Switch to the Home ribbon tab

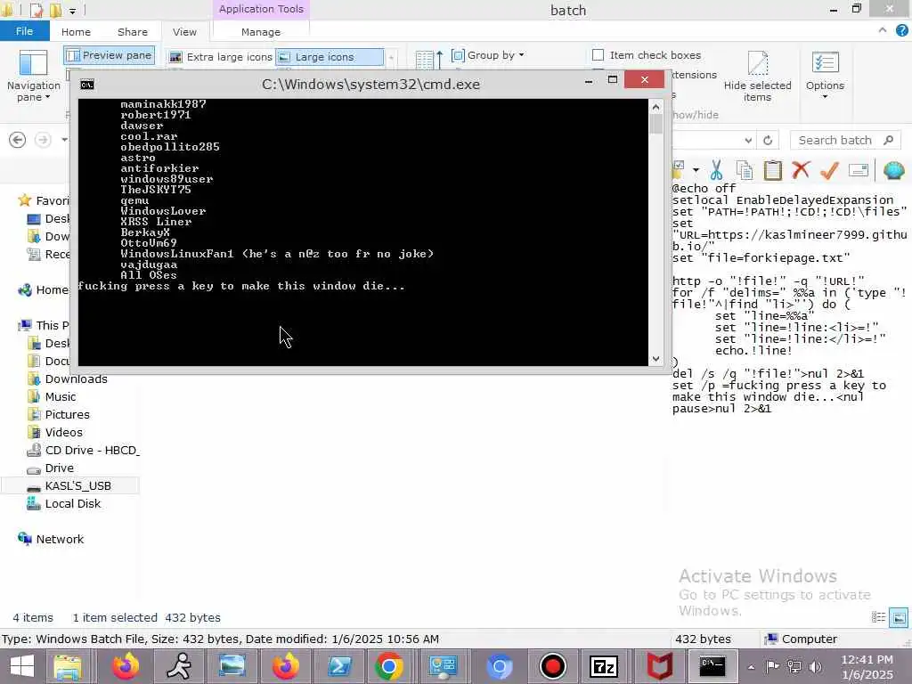(x=77, y=32)
